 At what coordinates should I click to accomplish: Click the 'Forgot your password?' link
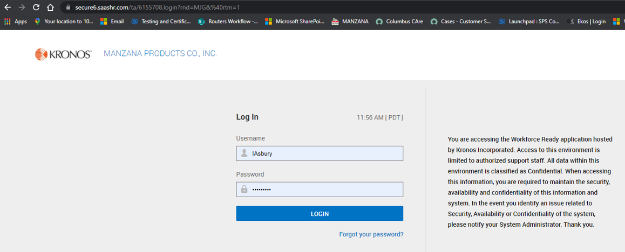tap(371, 234)
